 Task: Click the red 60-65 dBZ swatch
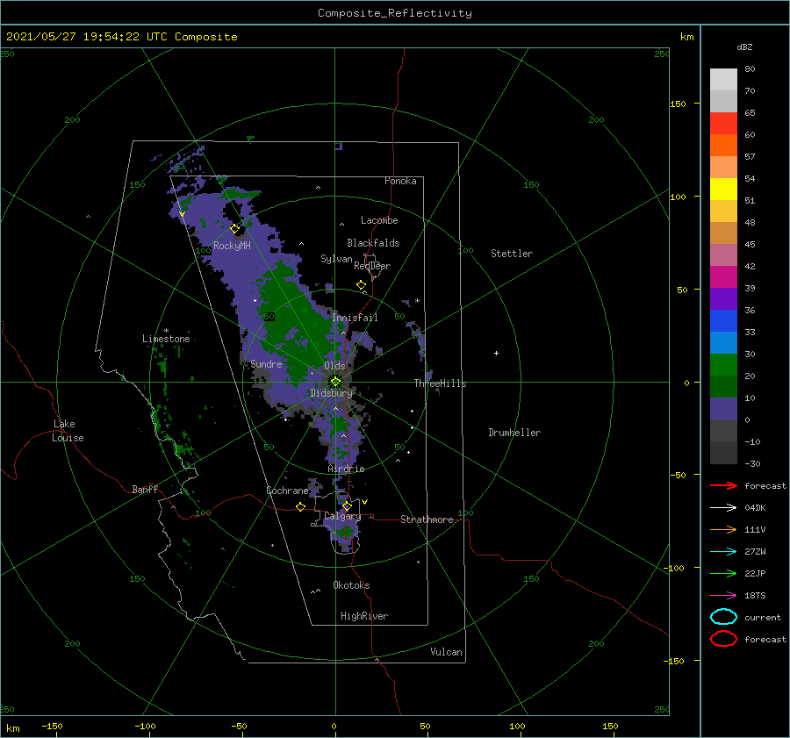pos(723,124)
